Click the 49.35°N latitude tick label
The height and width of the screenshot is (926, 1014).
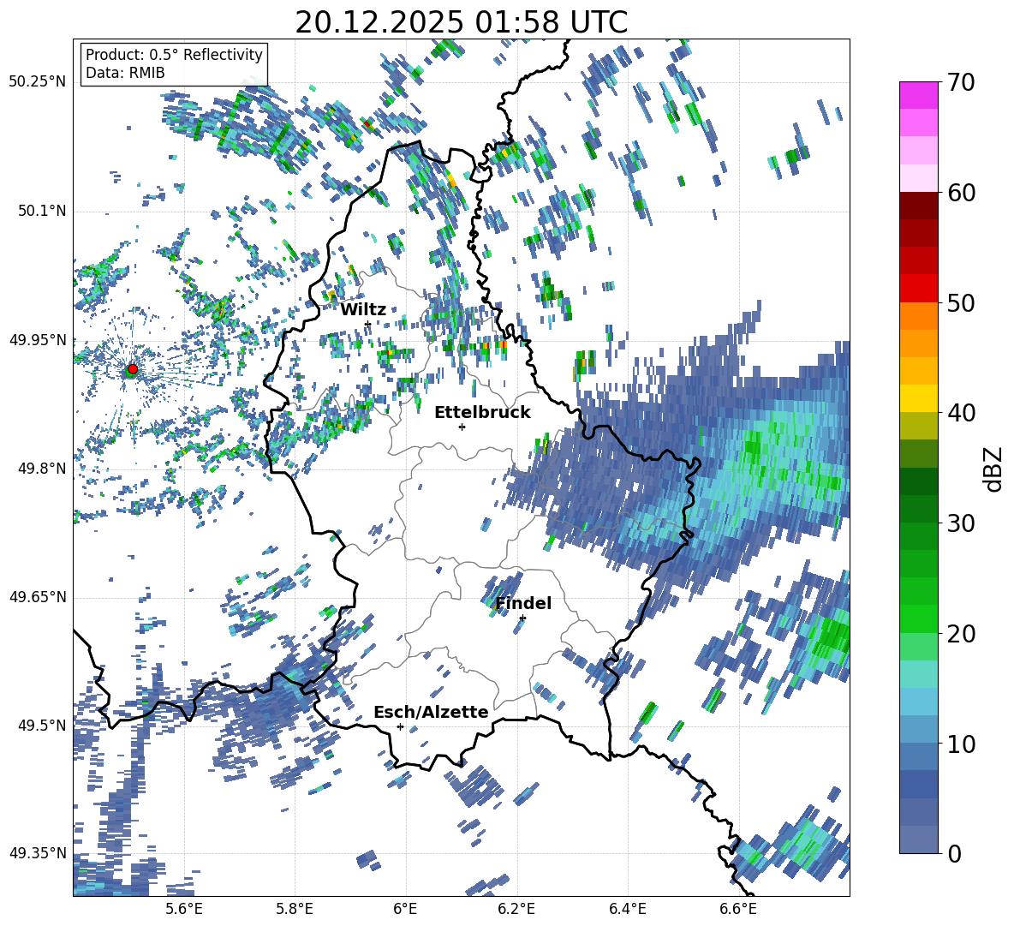(x=38, y=853)
